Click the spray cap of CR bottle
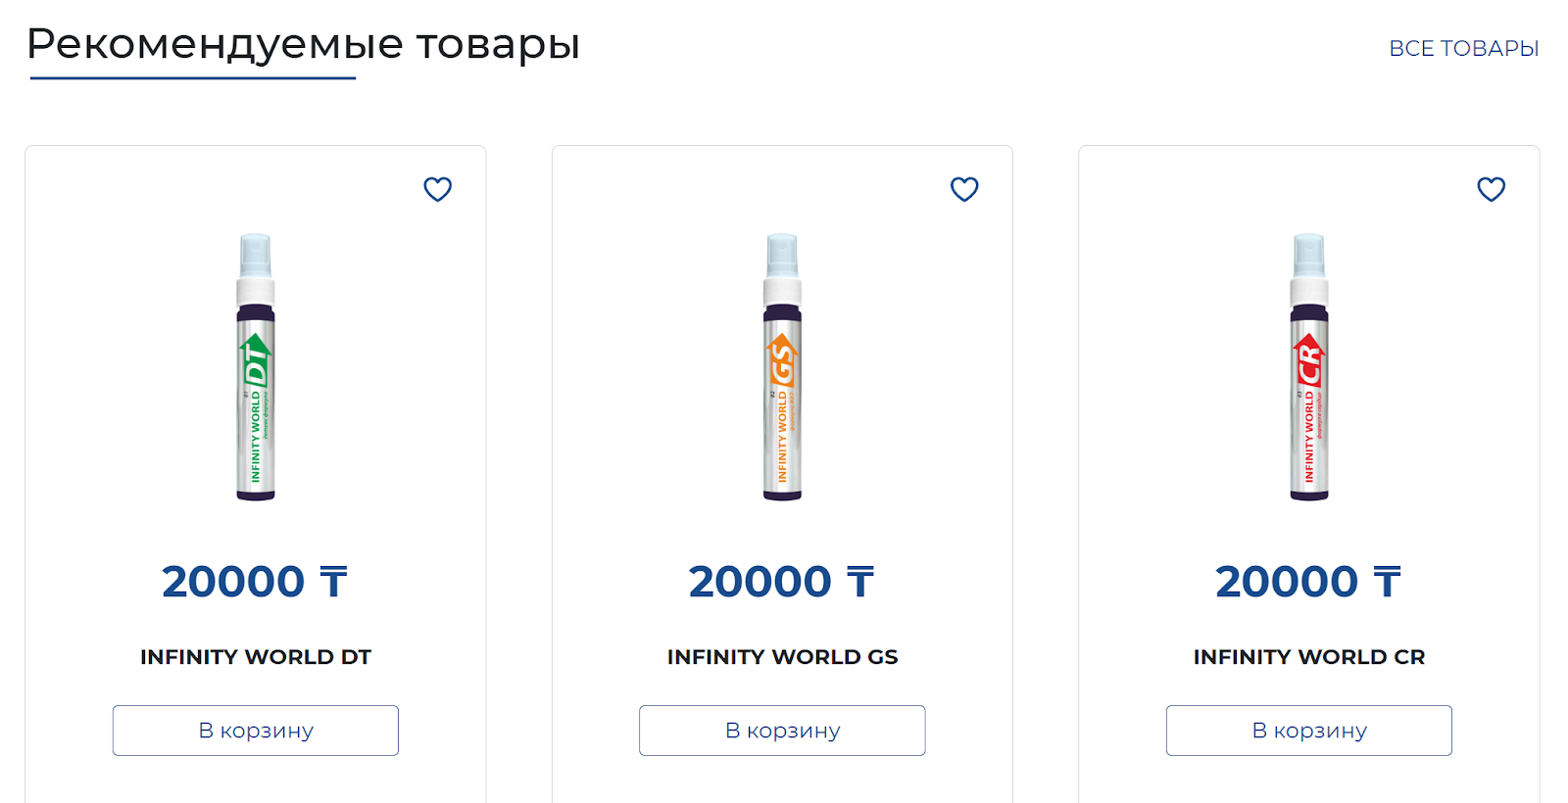This screenshot has width=1568, height=803. click(1309, 257)
